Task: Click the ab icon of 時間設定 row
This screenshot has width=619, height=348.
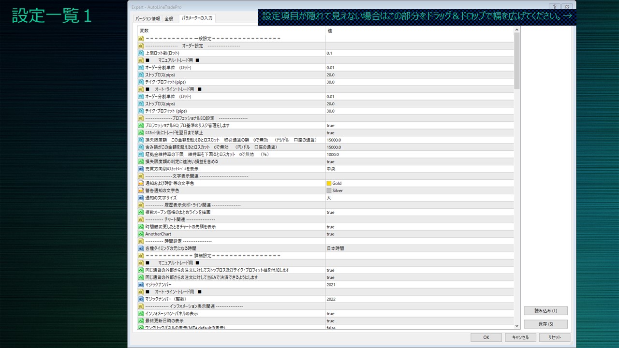Action: click(141, 241)
